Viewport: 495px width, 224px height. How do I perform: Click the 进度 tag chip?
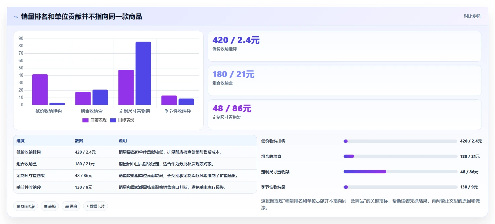pyautogui.click(x=71, y=206)
